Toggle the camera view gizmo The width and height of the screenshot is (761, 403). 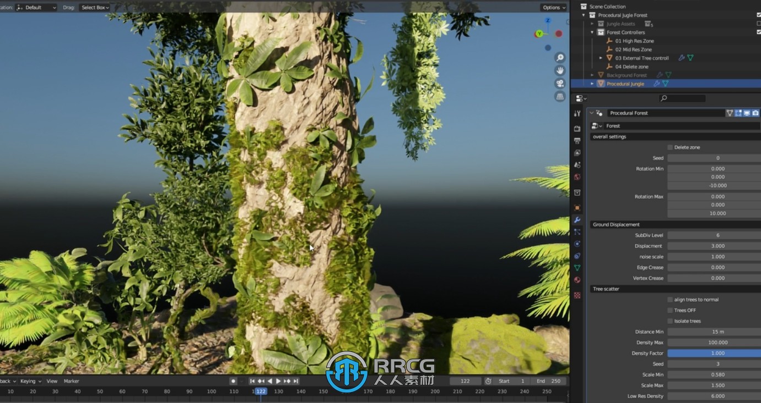click(560, 84)
